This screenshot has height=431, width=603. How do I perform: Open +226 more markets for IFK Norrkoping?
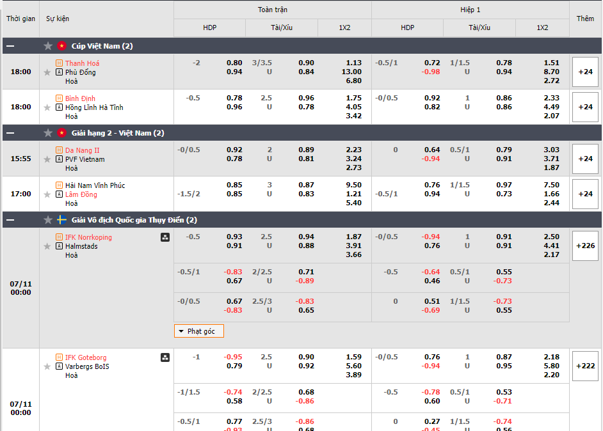(x=585, y=246)
